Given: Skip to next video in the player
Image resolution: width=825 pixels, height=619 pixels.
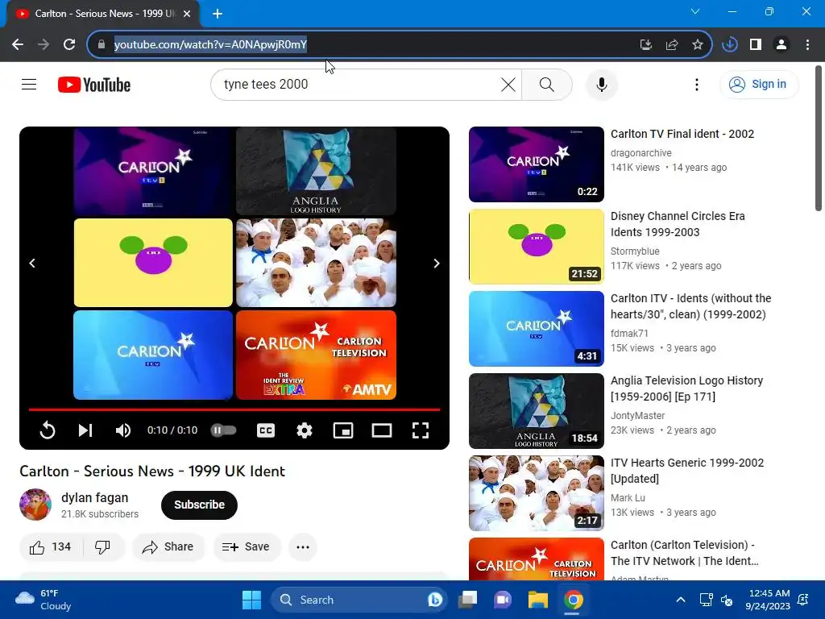Looking at the screenshot, I should [85, 430].
